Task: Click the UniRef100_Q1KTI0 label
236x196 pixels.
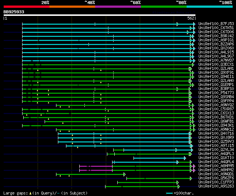Action: click(216, 158)
